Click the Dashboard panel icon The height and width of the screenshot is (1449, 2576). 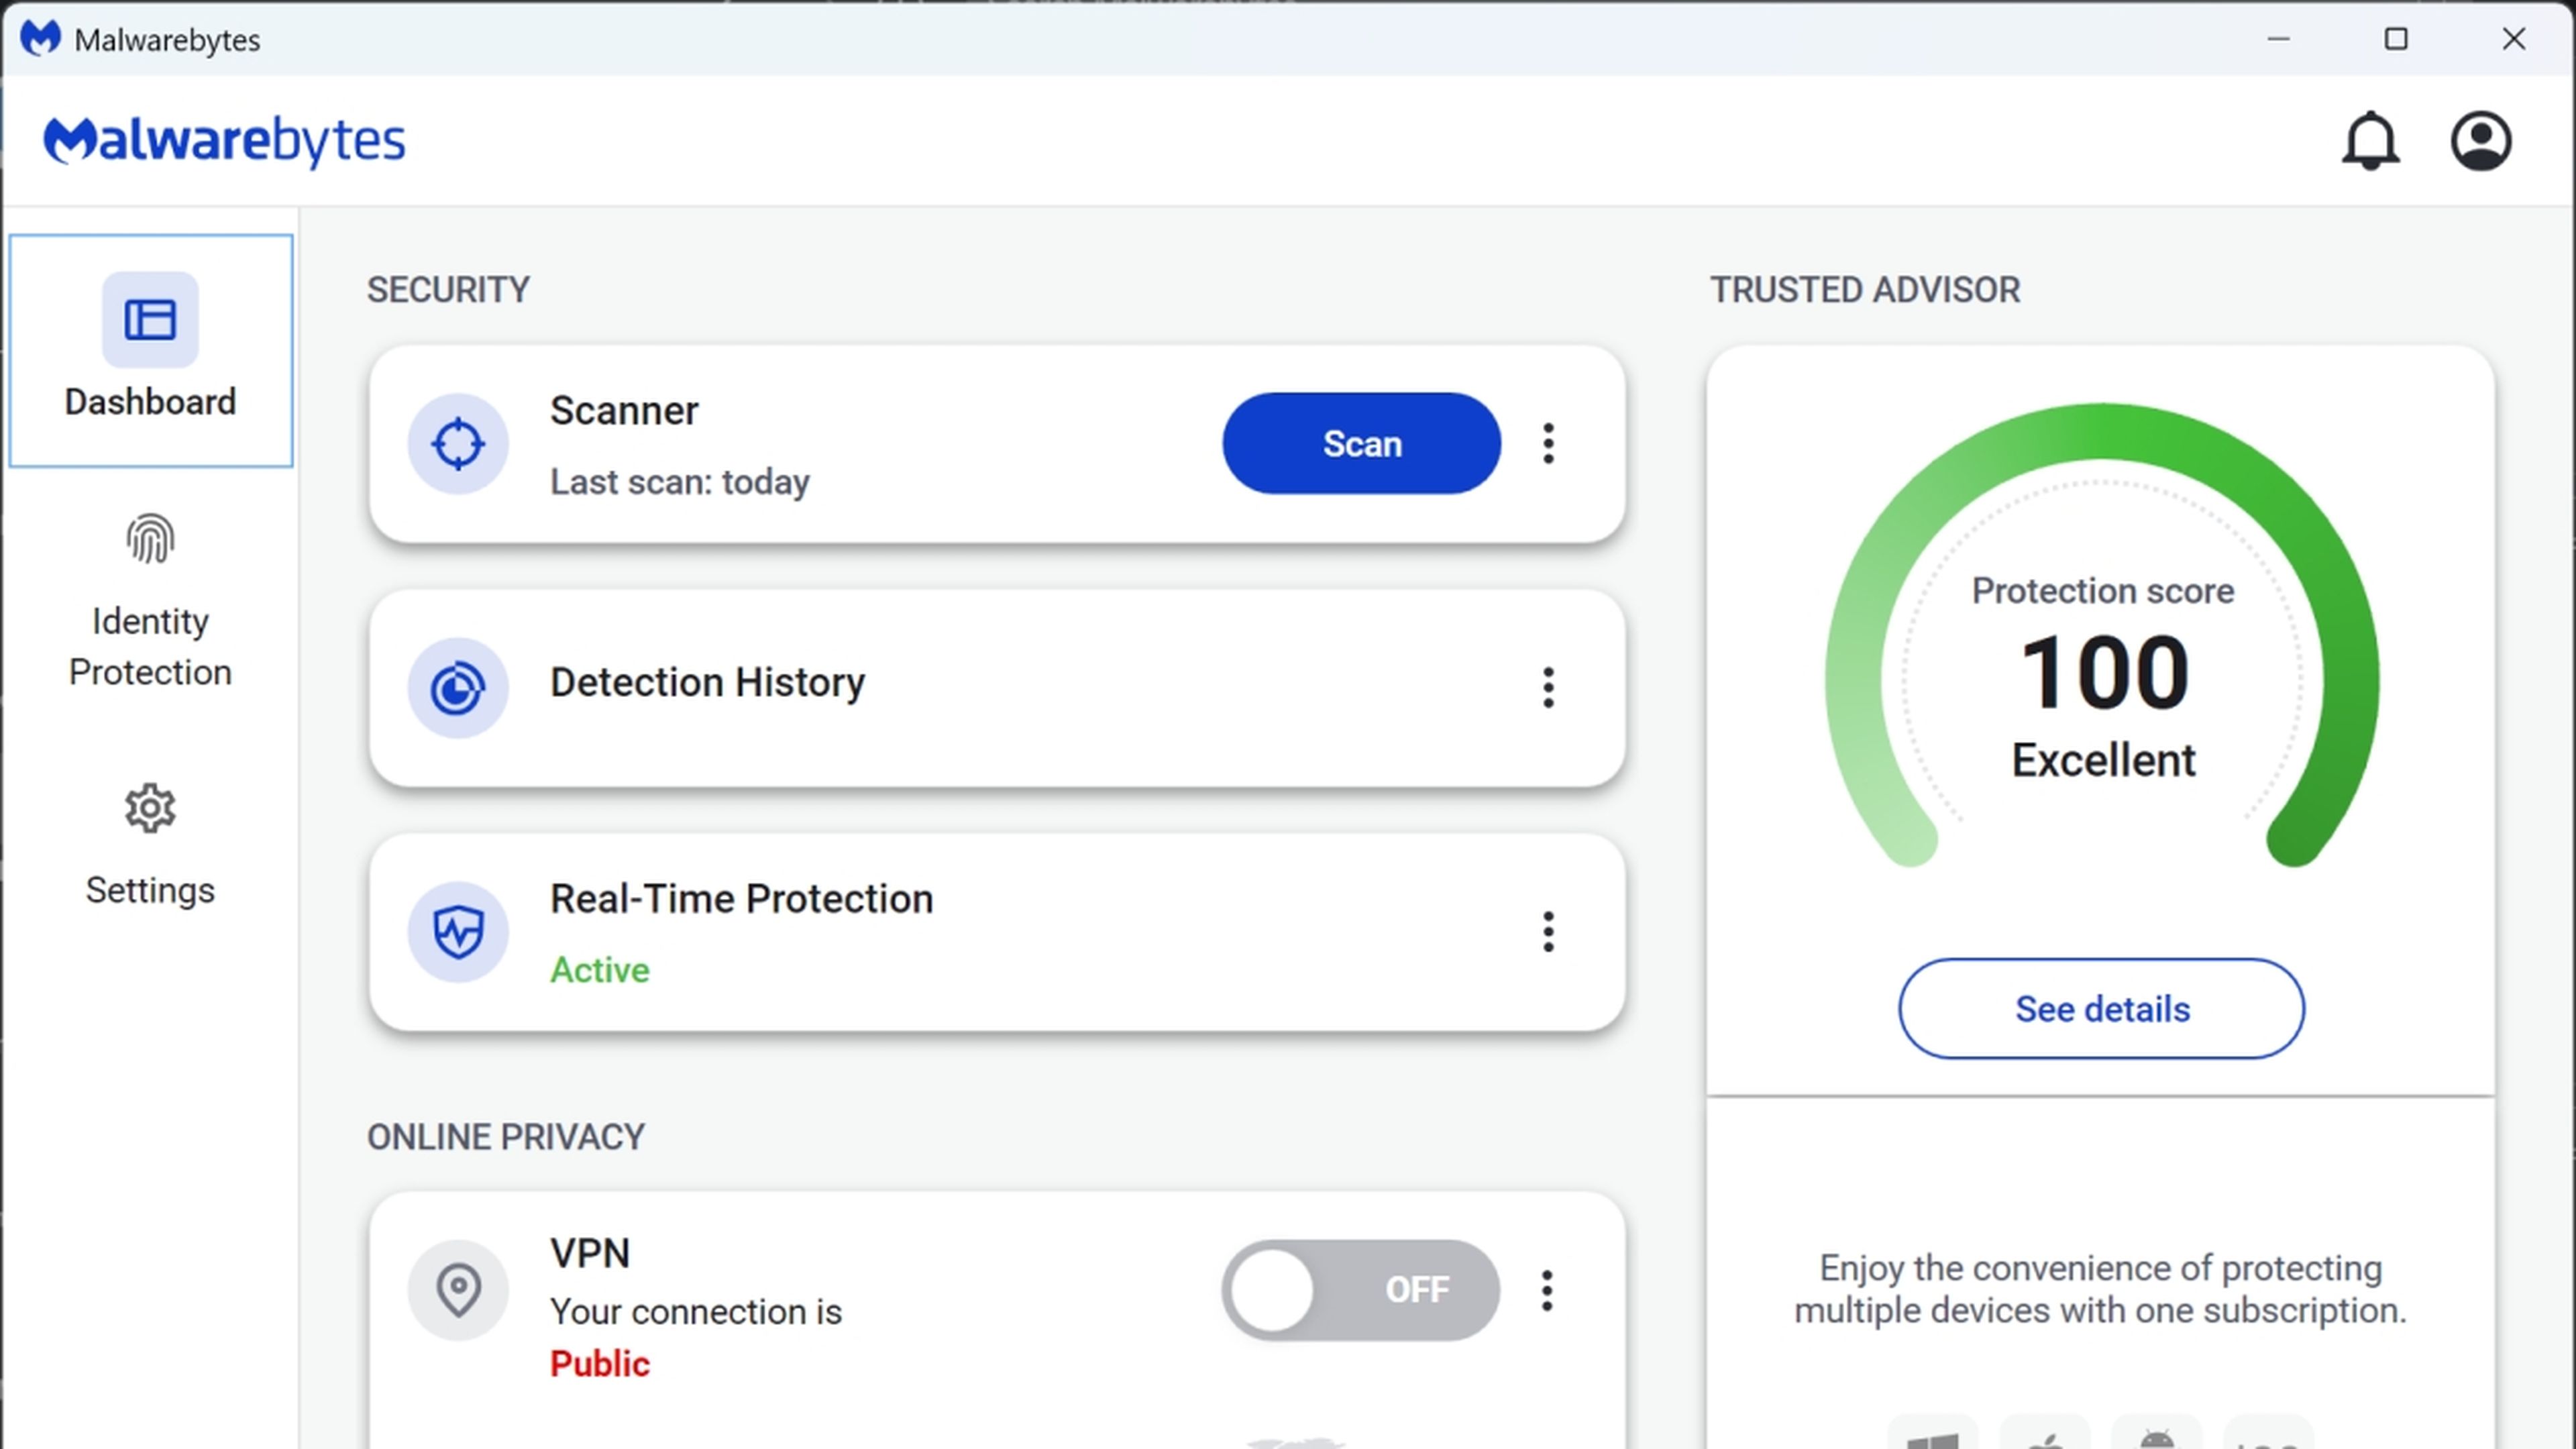(x=150, y=320)
